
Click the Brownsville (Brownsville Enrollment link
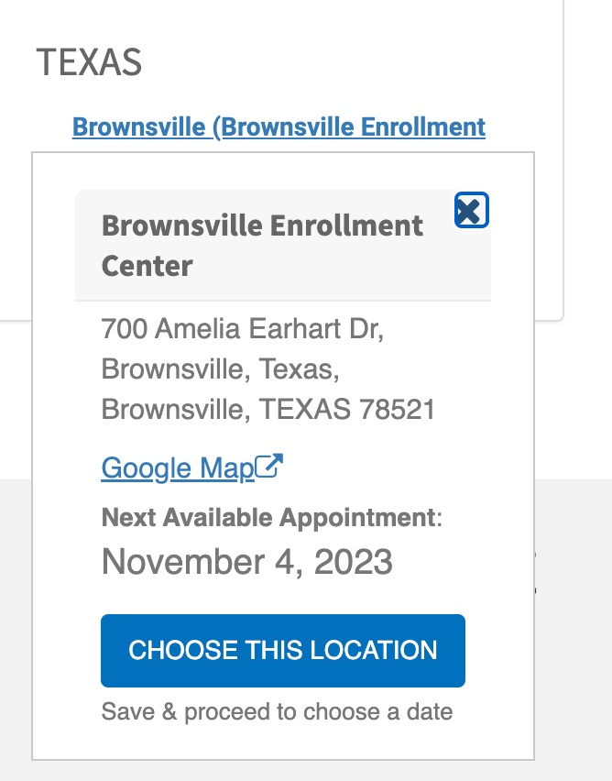279,126
